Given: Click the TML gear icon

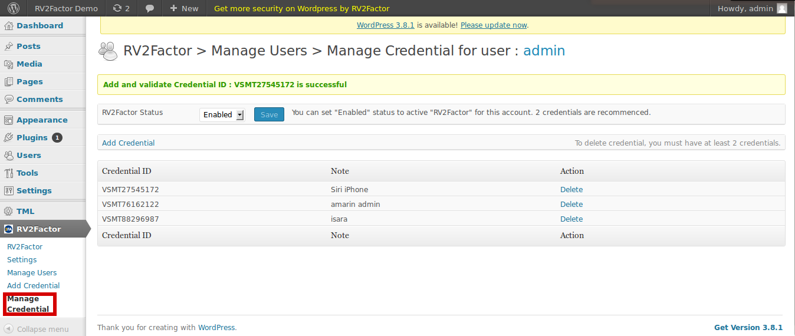Looking at the screenshot, I should click(x=9, y=211).
